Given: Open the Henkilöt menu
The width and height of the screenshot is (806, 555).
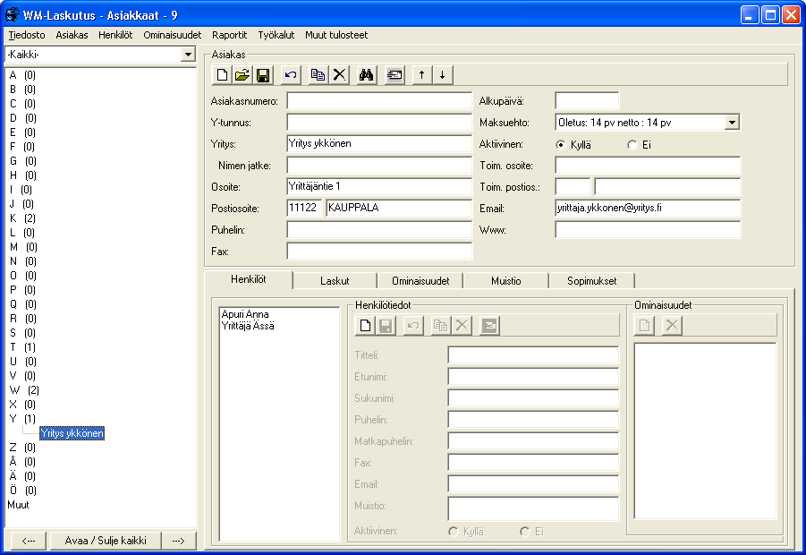Looking at the screenshot, I should 115,35.
